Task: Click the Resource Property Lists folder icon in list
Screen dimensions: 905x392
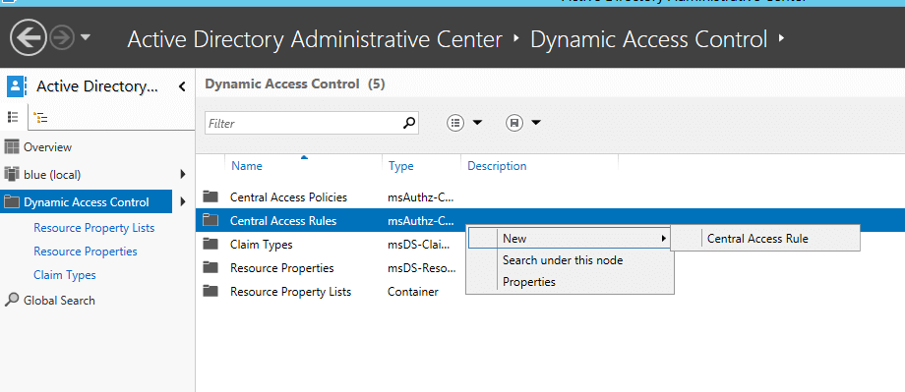Action: [211, 291]
